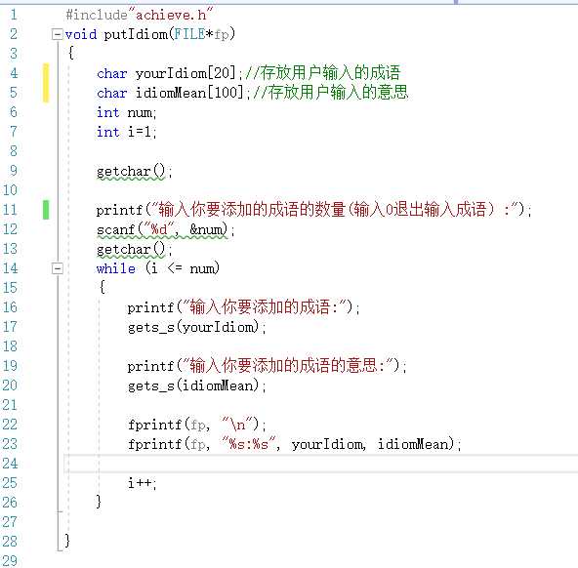Screen dimensions: 578x568
Task: Click line number 14 in gutter
Action: click(11, 268)
